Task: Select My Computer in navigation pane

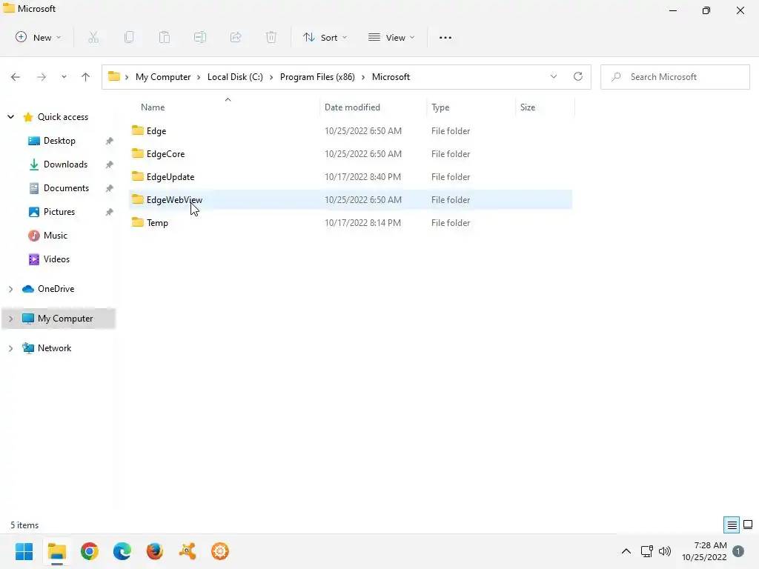Action: 65,319
